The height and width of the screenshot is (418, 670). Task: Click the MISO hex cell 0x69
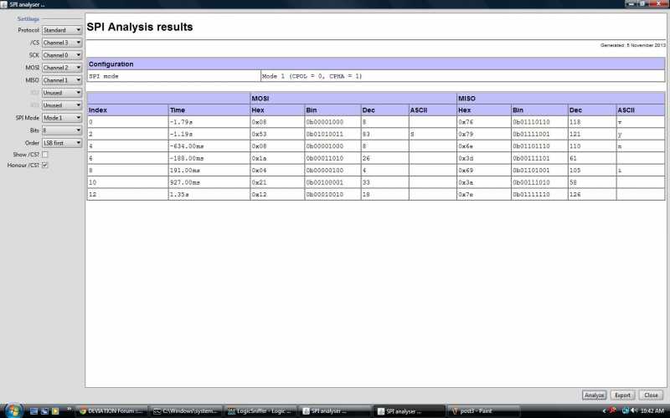click(484, 171)
